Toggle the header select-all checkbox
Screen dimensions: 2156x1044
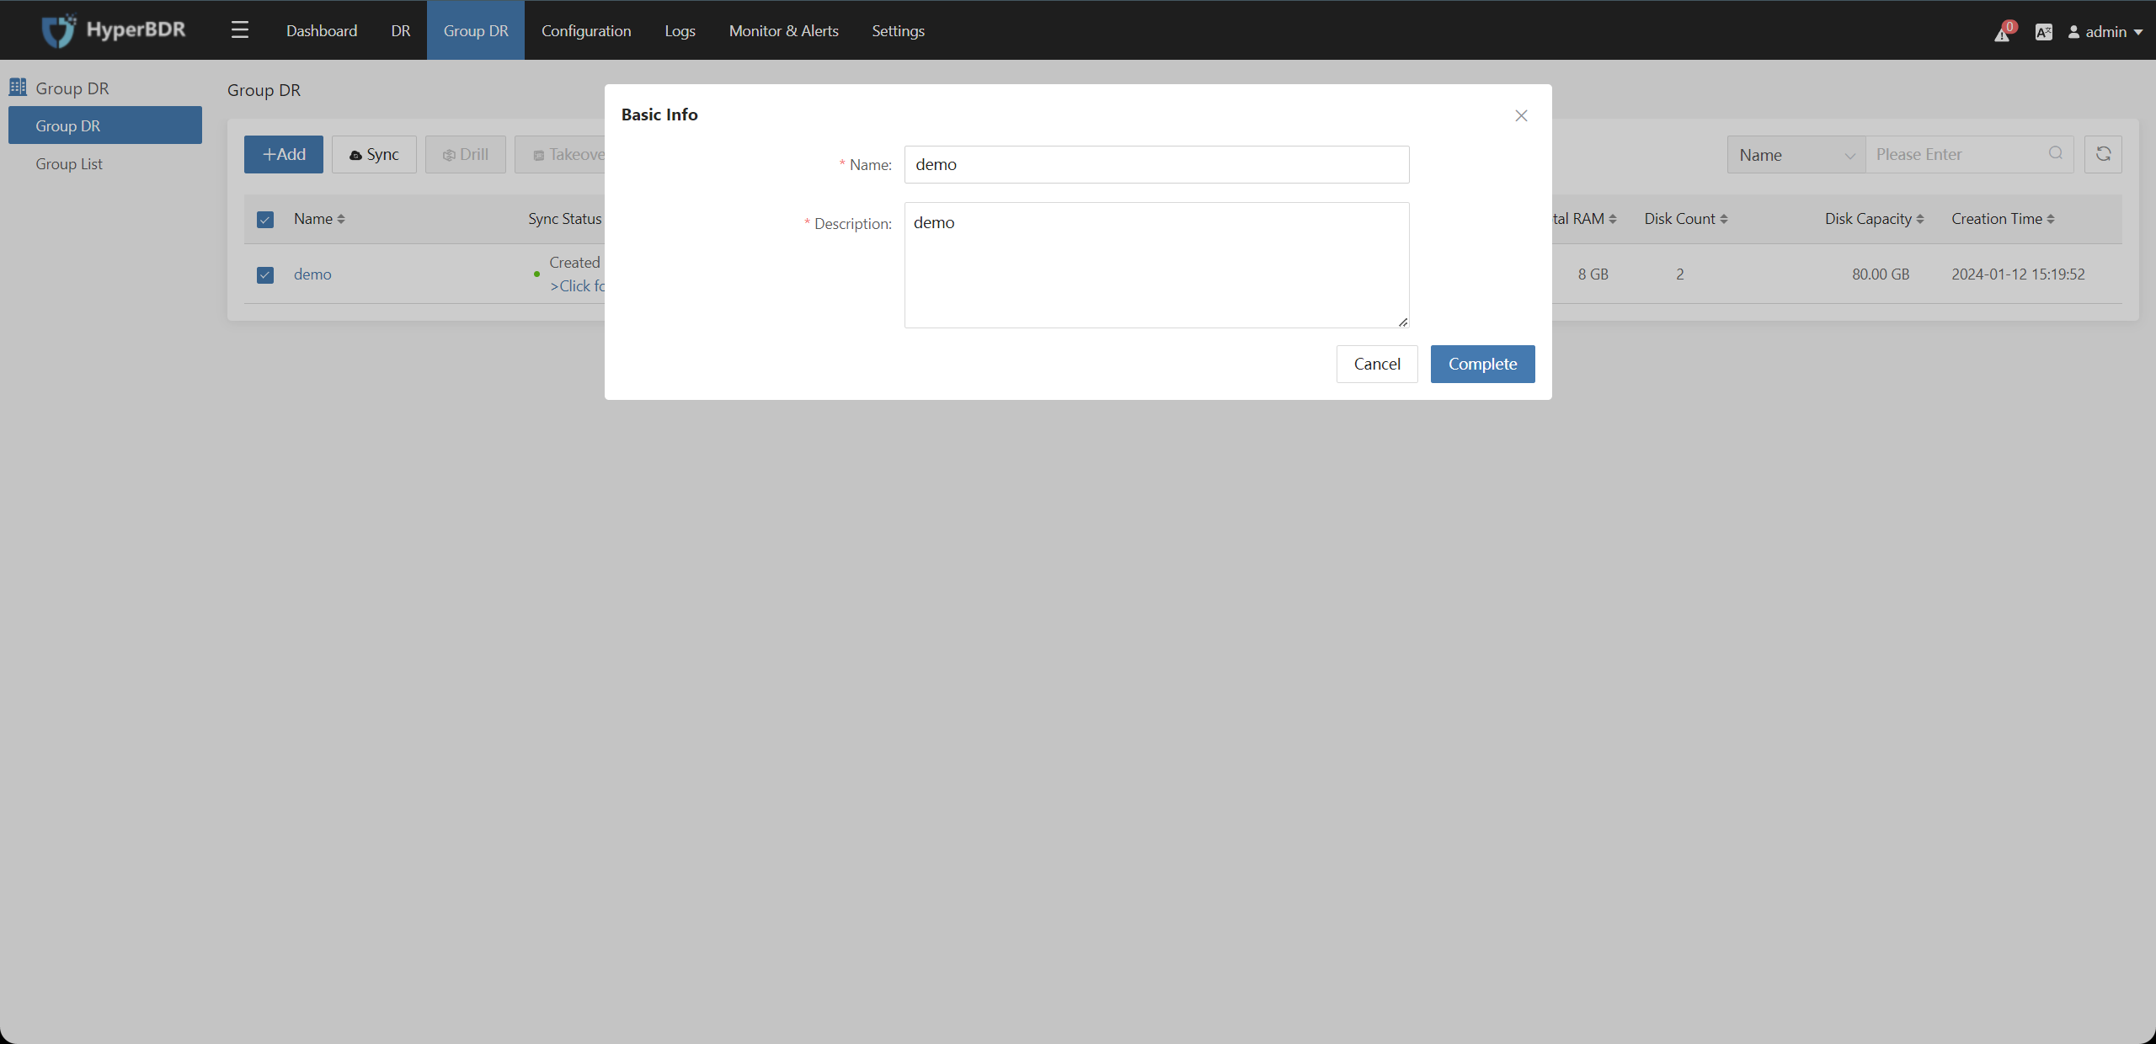(265, 218)
